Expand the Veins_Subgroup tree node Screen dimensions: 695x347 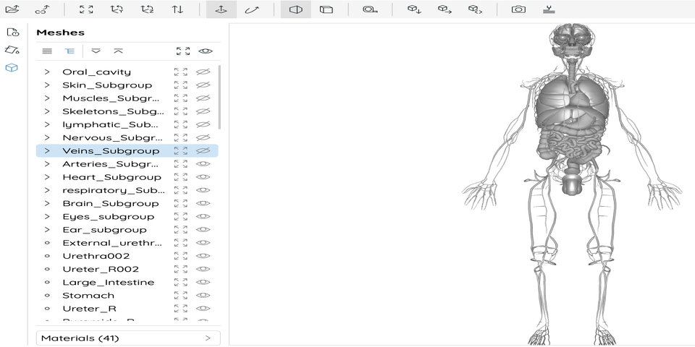pyautogui.click(x=47, y=151)
